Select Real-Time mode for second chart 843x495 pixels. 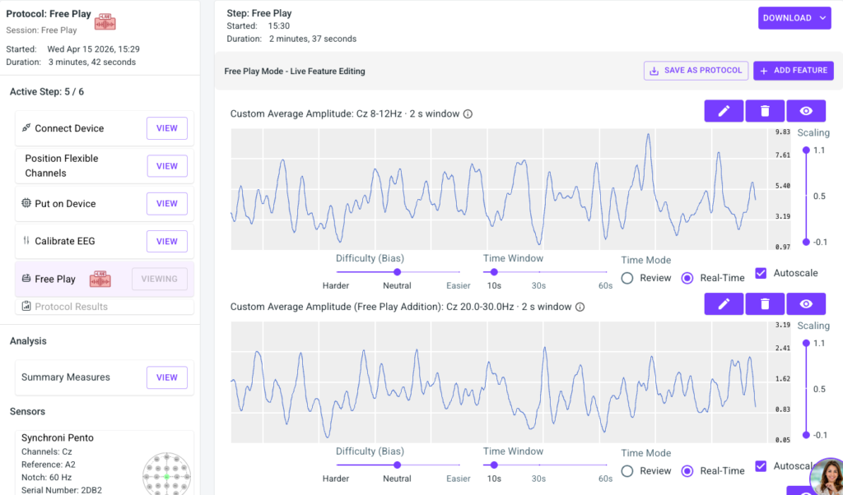pyautogui.click(x=687, y=471)
